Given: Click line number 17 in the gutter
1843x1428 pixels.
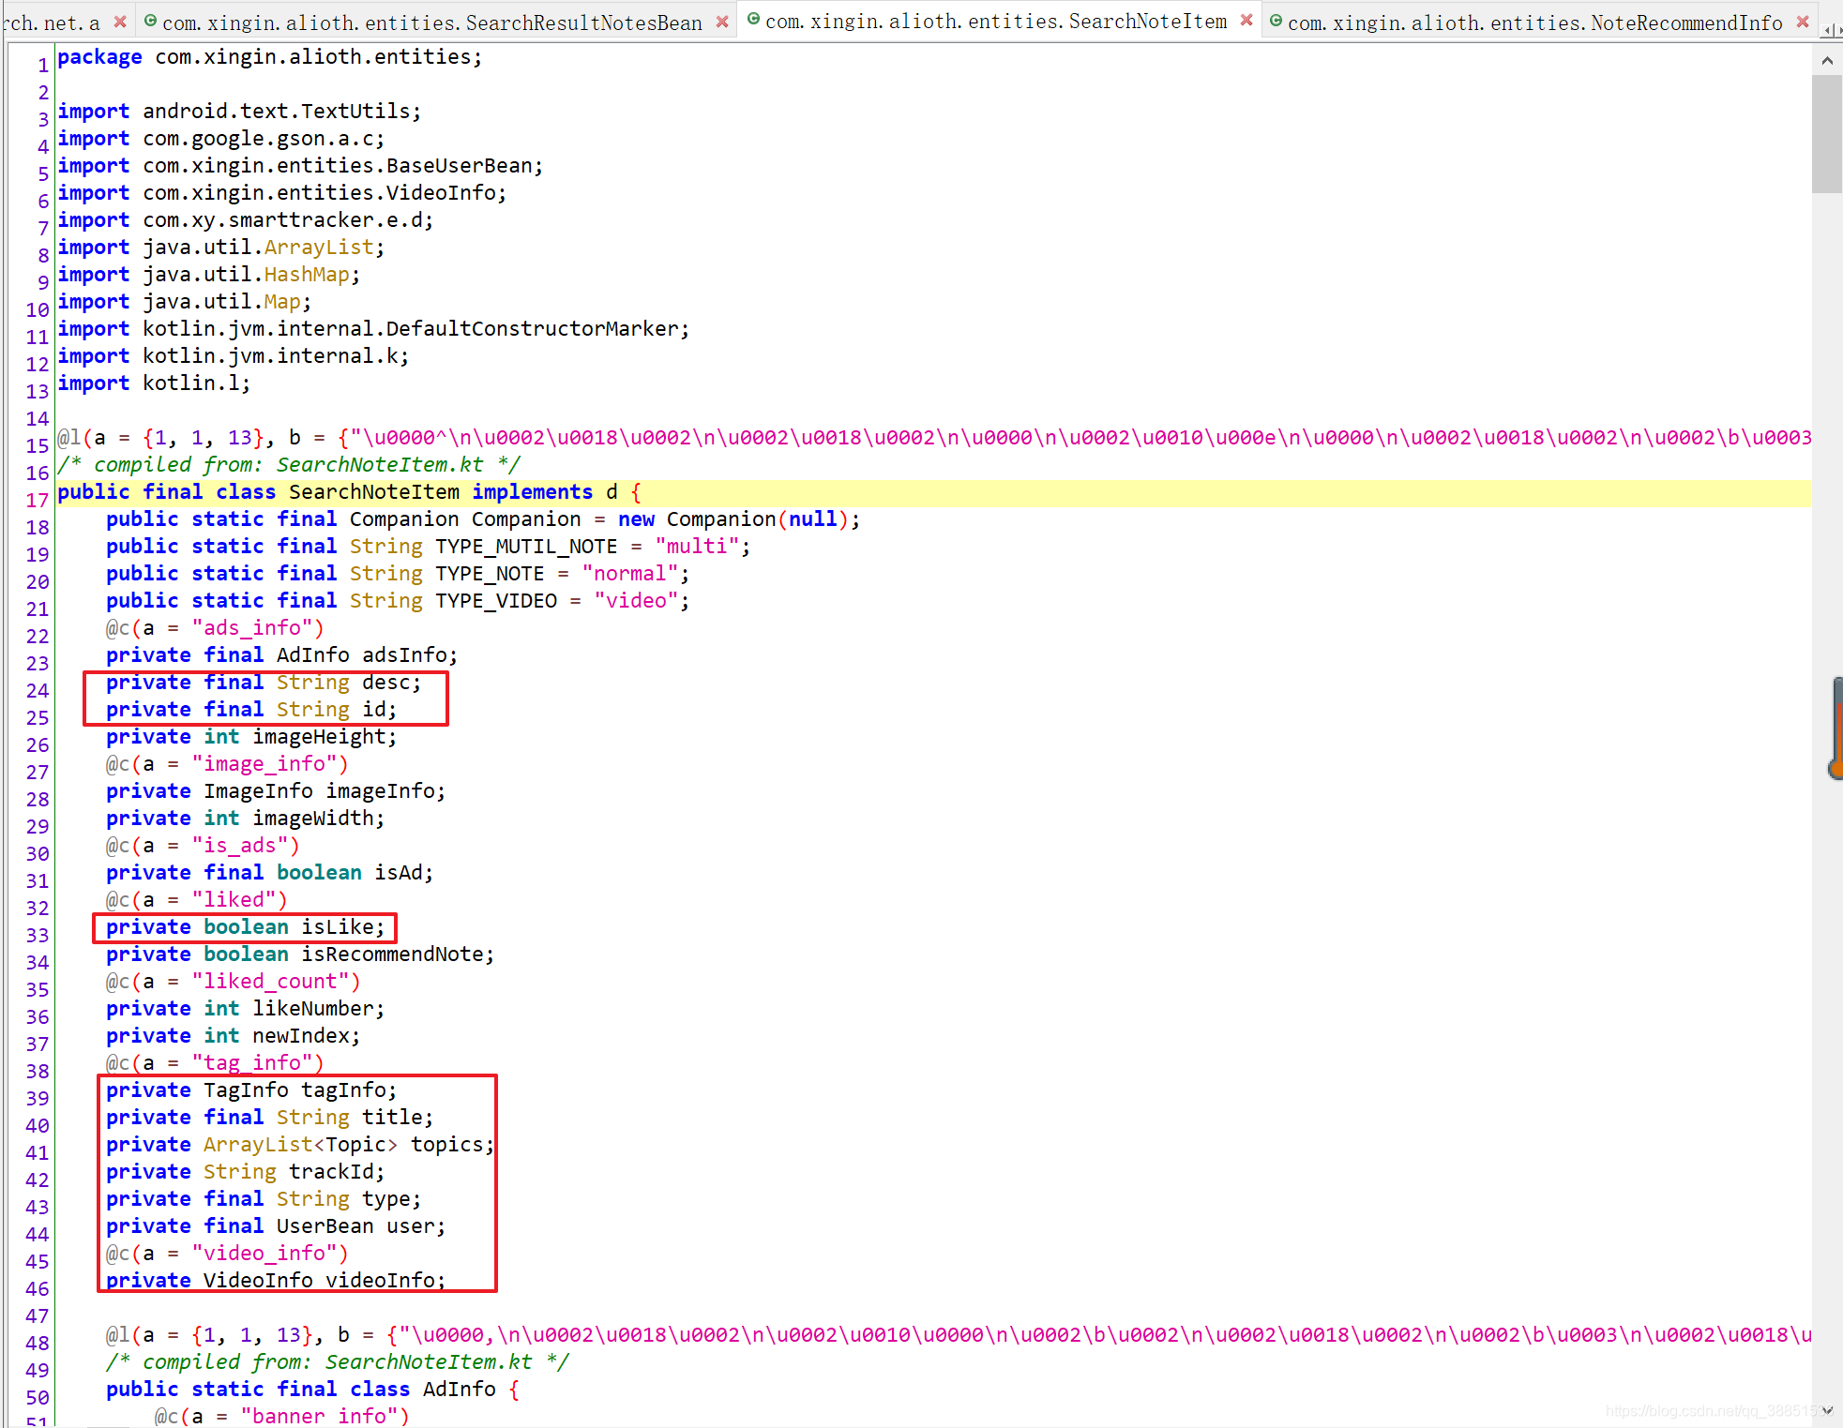Looking at the screenshot, I should 38,501.
